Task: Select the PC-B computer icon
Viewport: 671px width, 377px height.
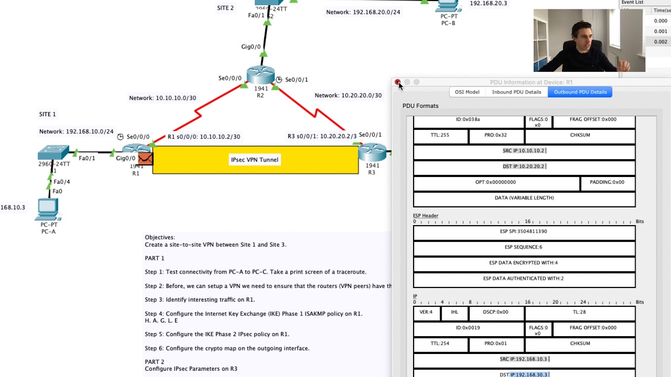Action: click(448, 6)
